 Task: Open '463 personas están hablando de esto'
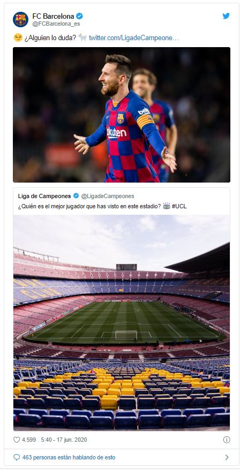pyautogui.click(x=69, y=457)
